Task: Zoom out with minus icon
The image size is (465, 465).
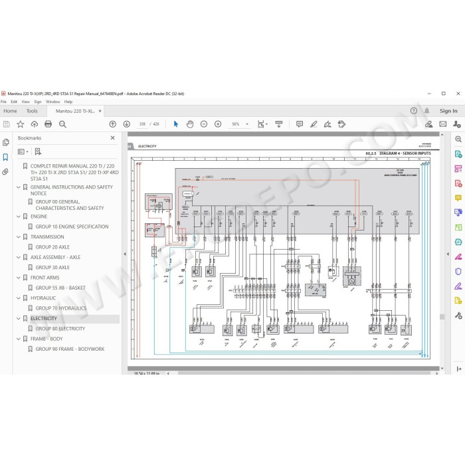Action: click(204, 124)
